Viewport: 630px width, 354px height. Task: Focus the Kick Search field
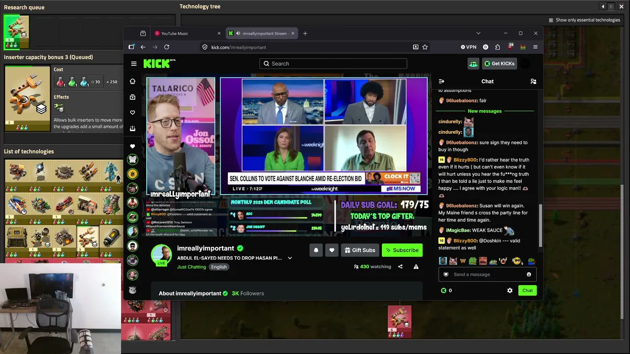tap(333, 63)
